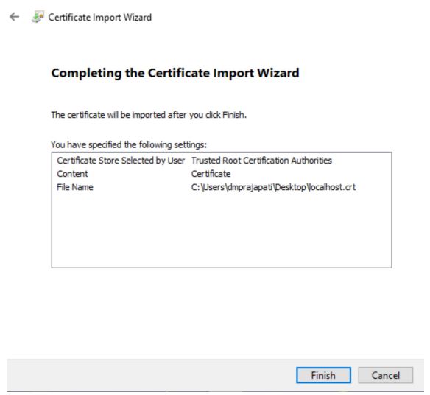
Task: Click the Completing the Certificate Import Wizard heading
Action: pyautogui.click(x=175, y=73)
